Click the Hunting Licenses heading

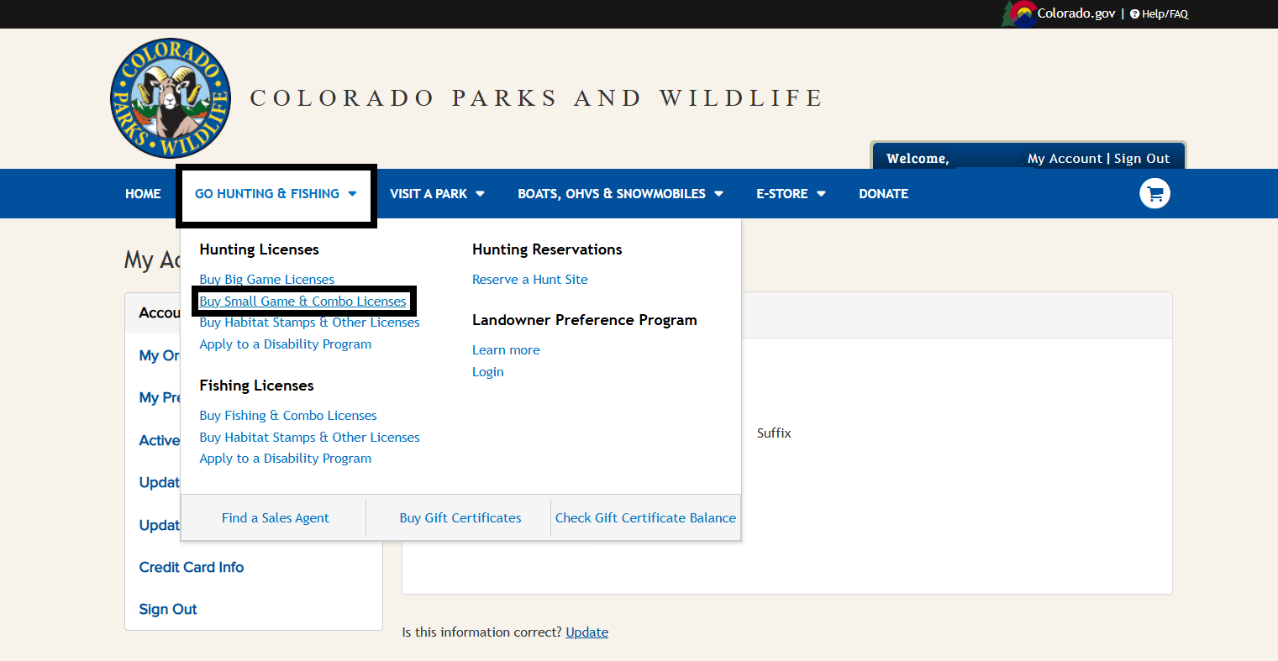click(259, 249)
